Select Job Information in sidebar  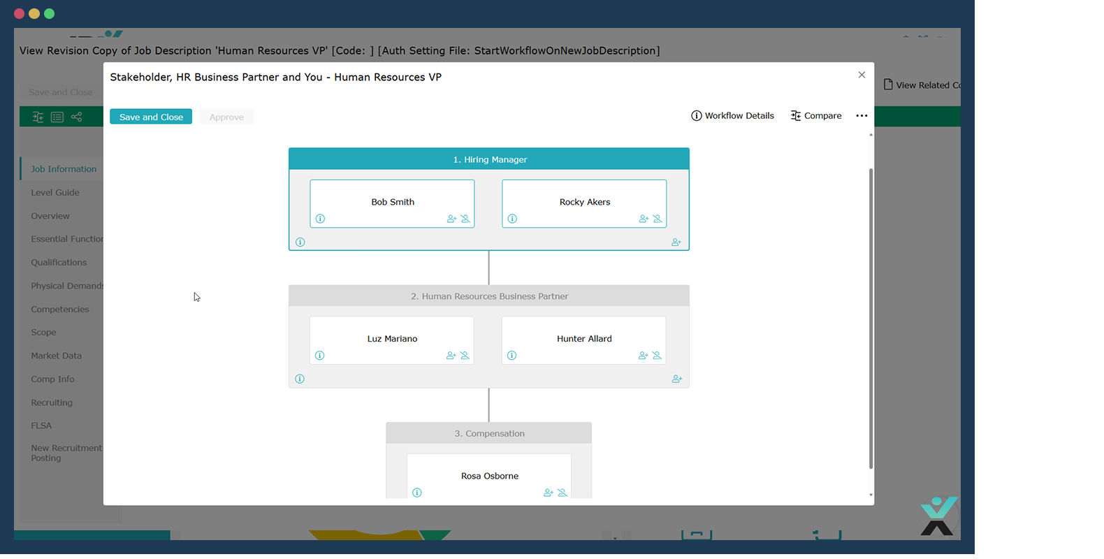tap(64, 169)
